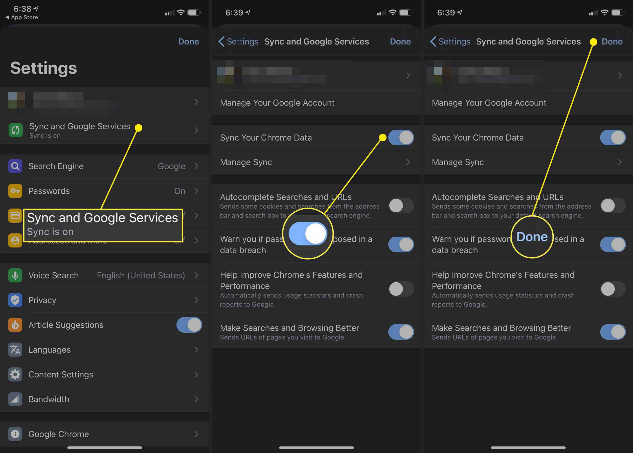633x453 pixels.
Task: Toggle Autocomplete Searches and URLs in right screen
Action: tap(613, 206)
